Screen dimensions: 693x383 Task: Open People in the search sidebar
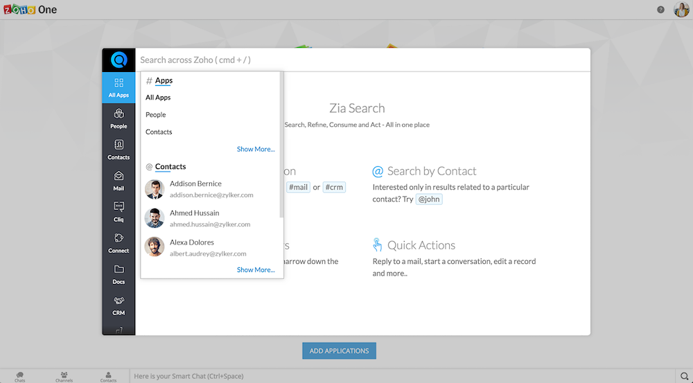click(x=119, y=118)
